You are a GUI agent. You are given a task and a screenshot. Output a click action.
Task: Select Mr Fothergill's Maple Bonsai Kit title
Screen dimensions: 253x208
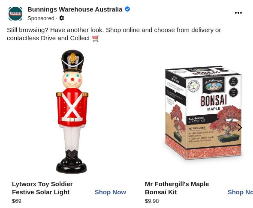pos(177,188)
